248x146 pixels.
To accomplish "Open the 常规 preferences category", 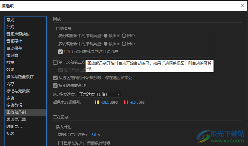I will (x=10, y=20).
